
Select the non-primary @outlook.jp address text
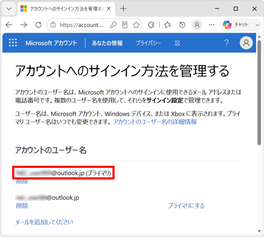(x=48, y=197)
